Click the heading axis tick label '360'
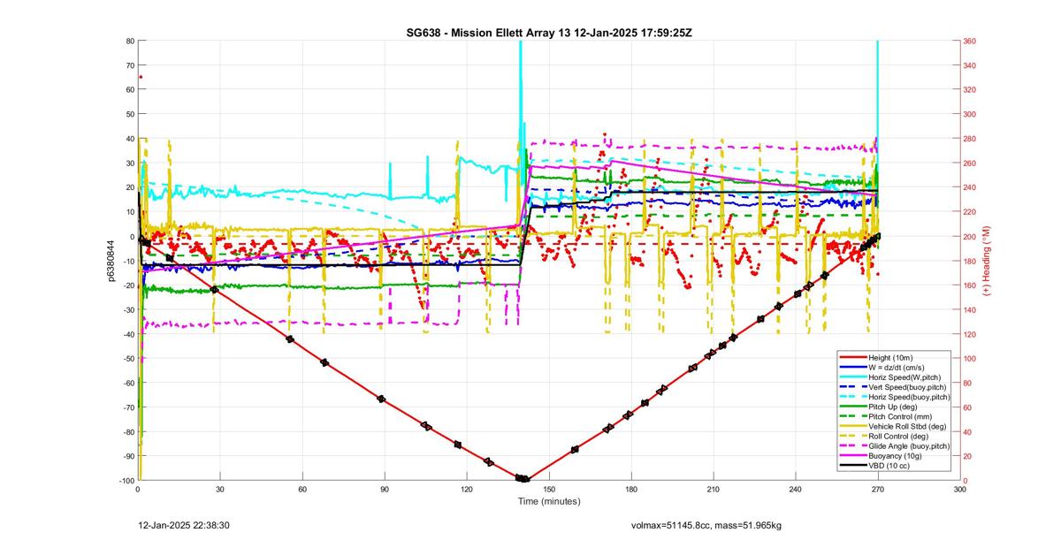 pyautogui.click(x=972, y=41)
